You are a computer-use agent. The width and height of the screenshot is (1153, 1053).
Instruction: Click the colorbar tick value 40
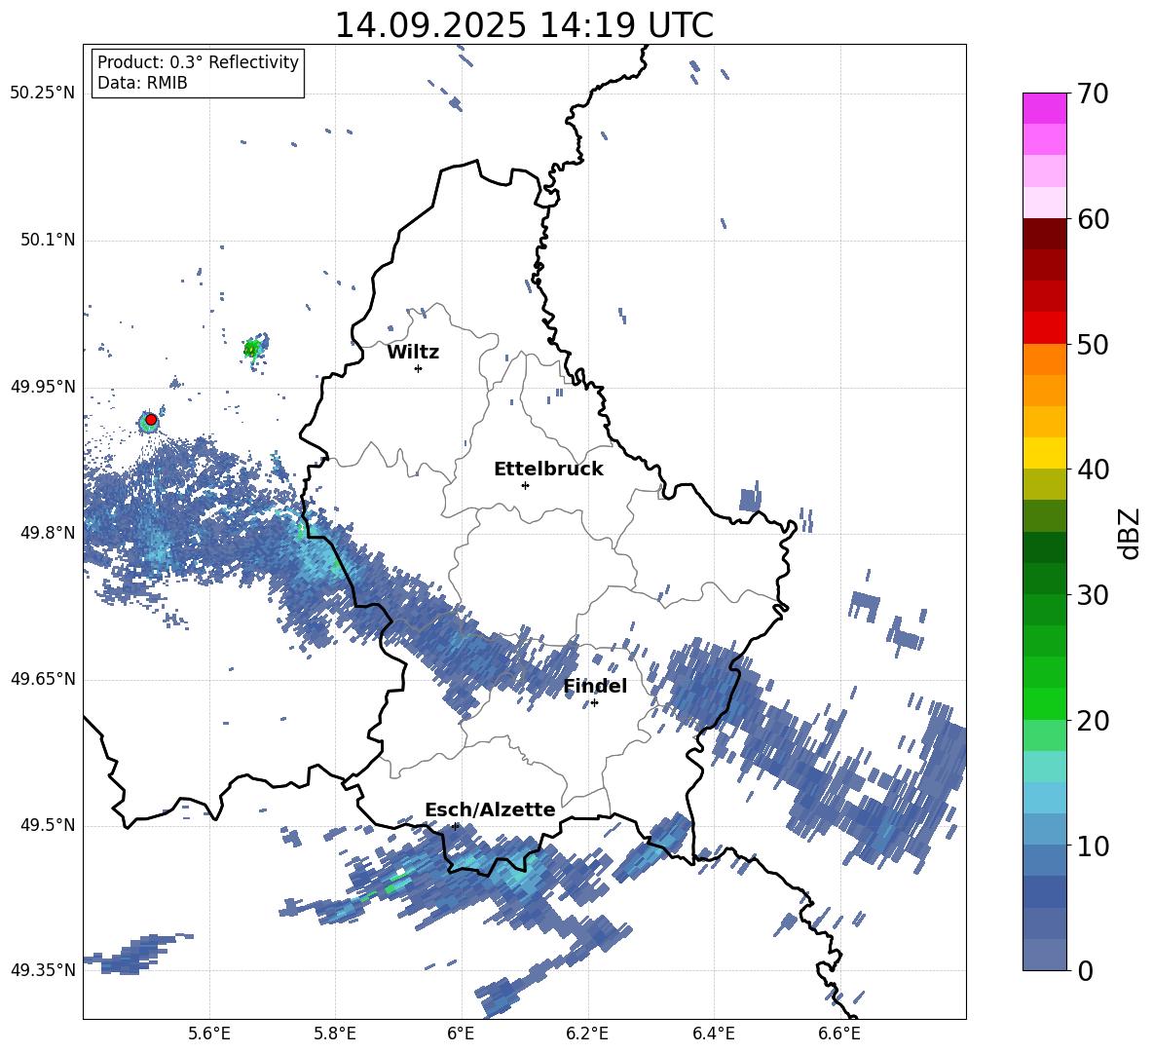point(1094,470)
